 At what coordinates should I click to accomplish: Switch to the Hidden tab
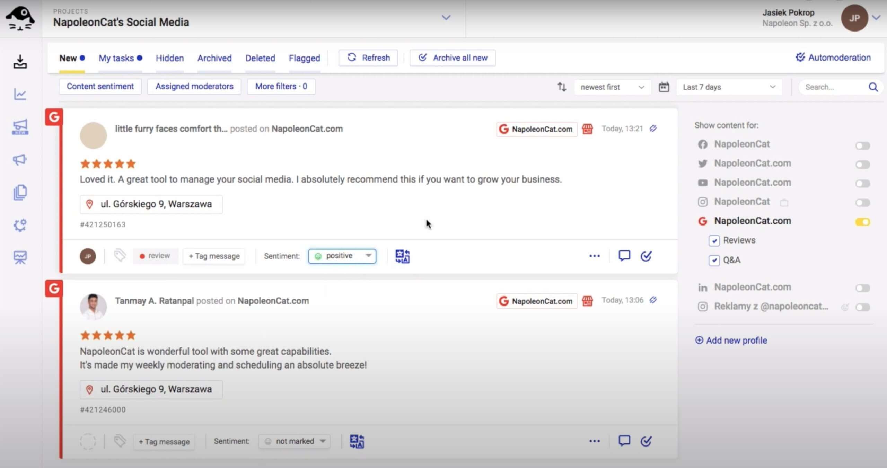170,58
